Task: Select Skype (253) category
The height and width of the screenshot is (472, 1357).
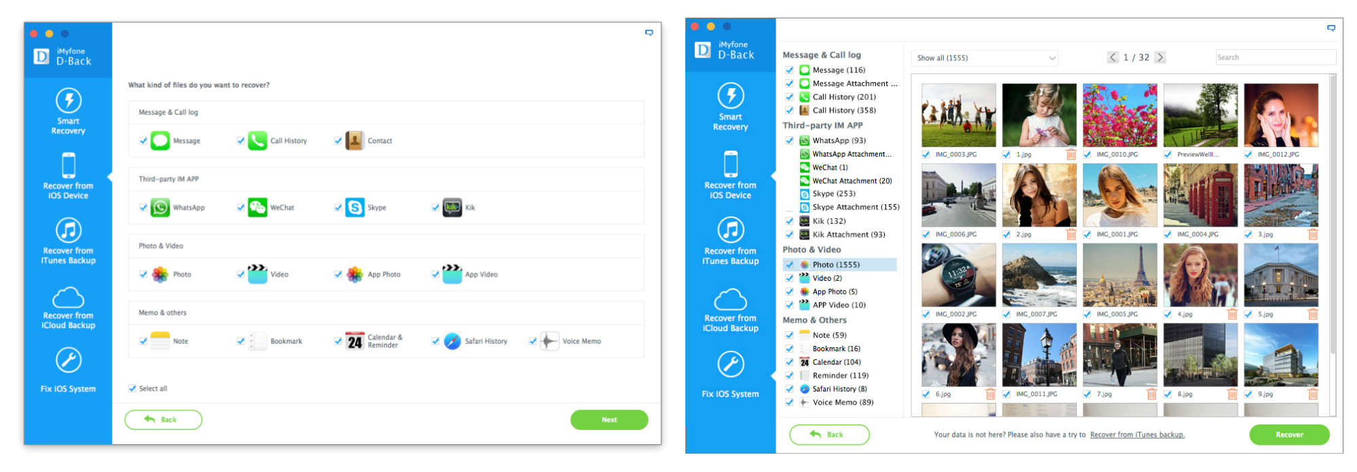Action: click(x=834, y=194)
